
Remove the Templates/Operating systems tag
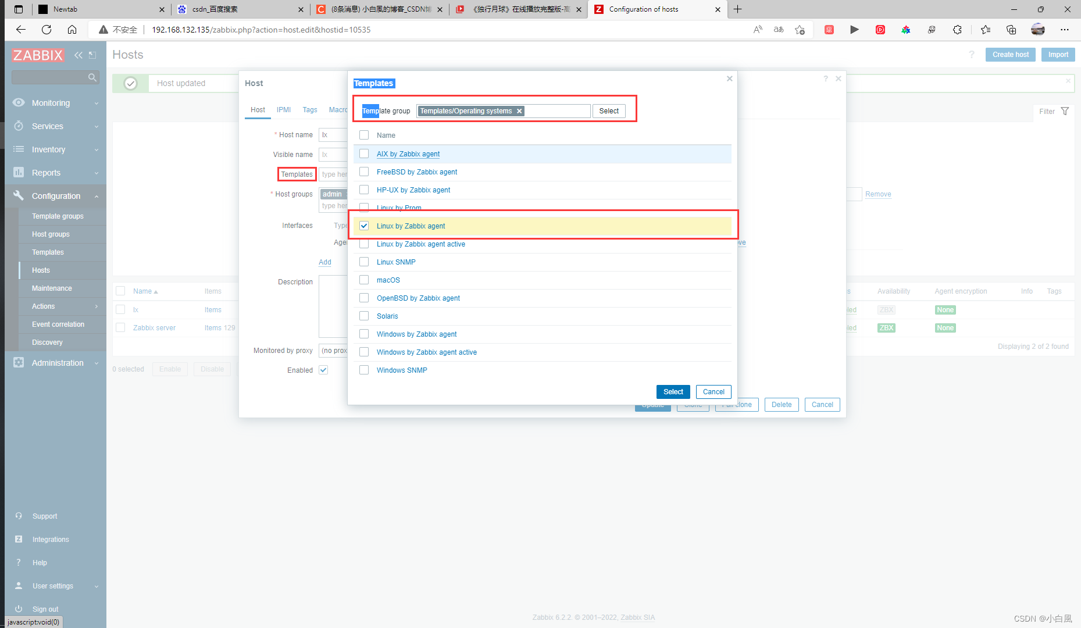[519, 111]
